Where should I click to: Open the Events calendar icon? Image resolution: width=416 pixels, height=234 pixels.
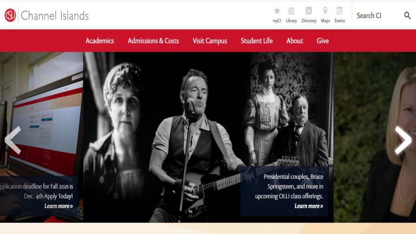coord(339,11)
